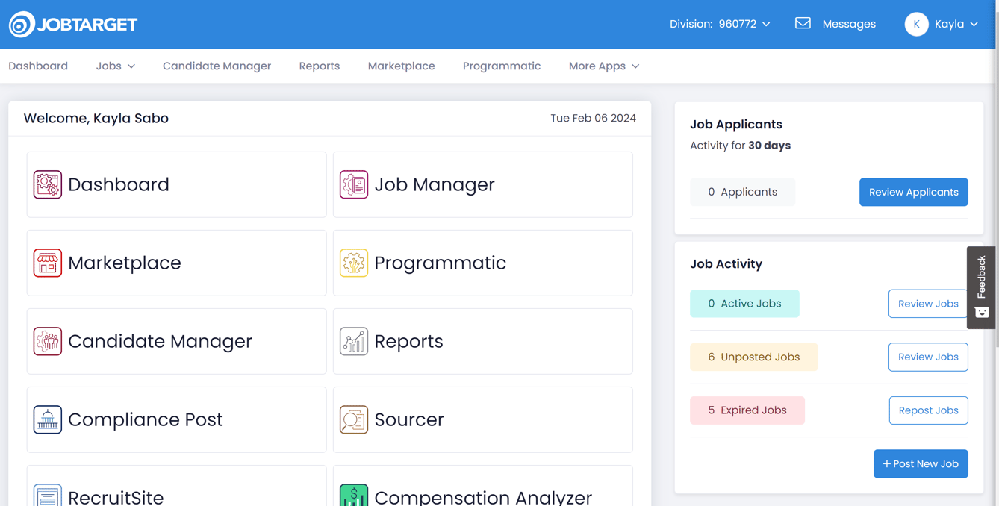
Task: Click Repost Jobs next to Expired Jobs
Action: [x=928, y=410]
